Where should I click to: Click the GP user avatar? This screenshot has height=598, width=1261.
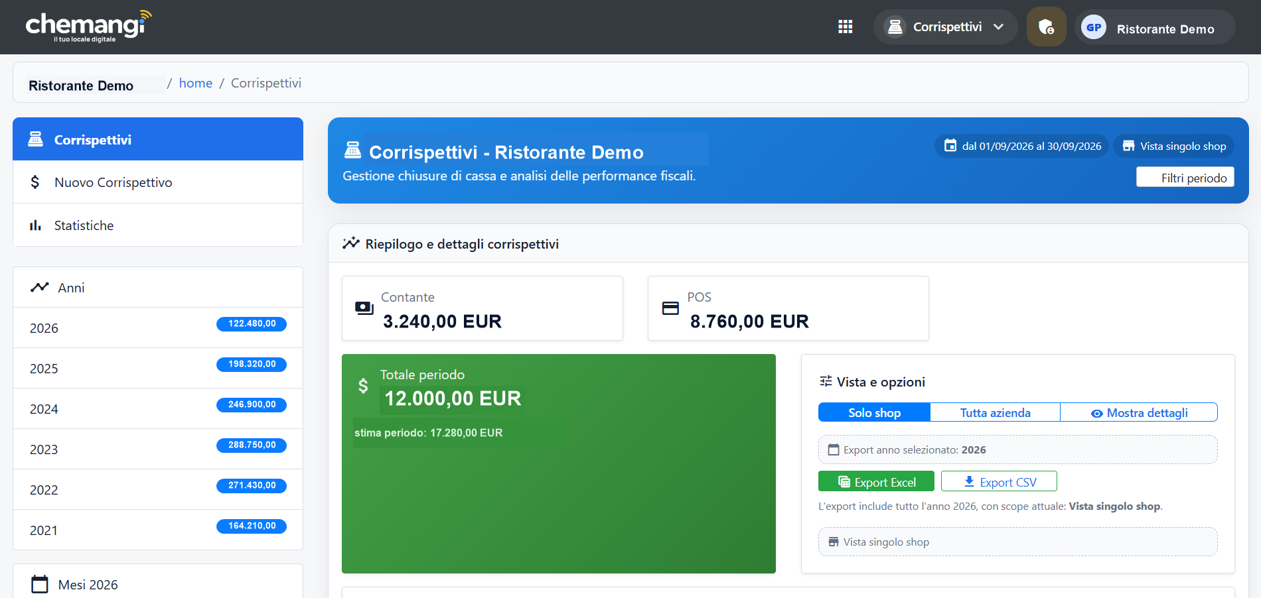click(1094, 27)
